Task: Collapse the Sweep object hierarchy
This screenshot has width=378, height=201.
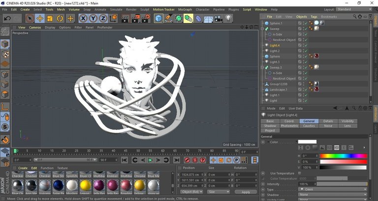Action: (262, 29)
